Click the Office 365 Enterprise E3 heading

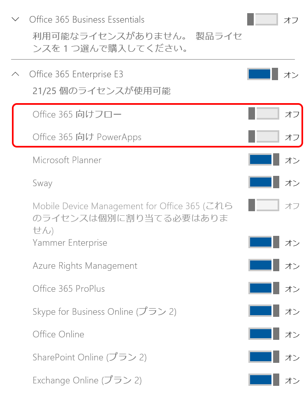tap(76, 74)
